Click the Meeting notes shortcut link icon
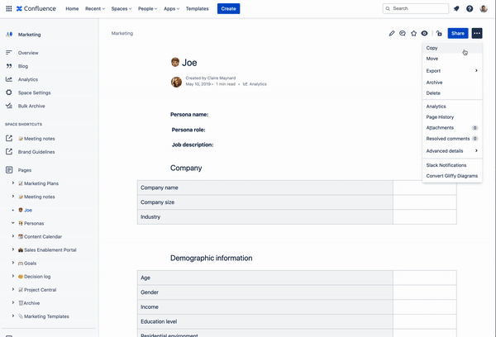Image resolution: width=496 pixels, height=337 pixels. click(x=9, y=138)
